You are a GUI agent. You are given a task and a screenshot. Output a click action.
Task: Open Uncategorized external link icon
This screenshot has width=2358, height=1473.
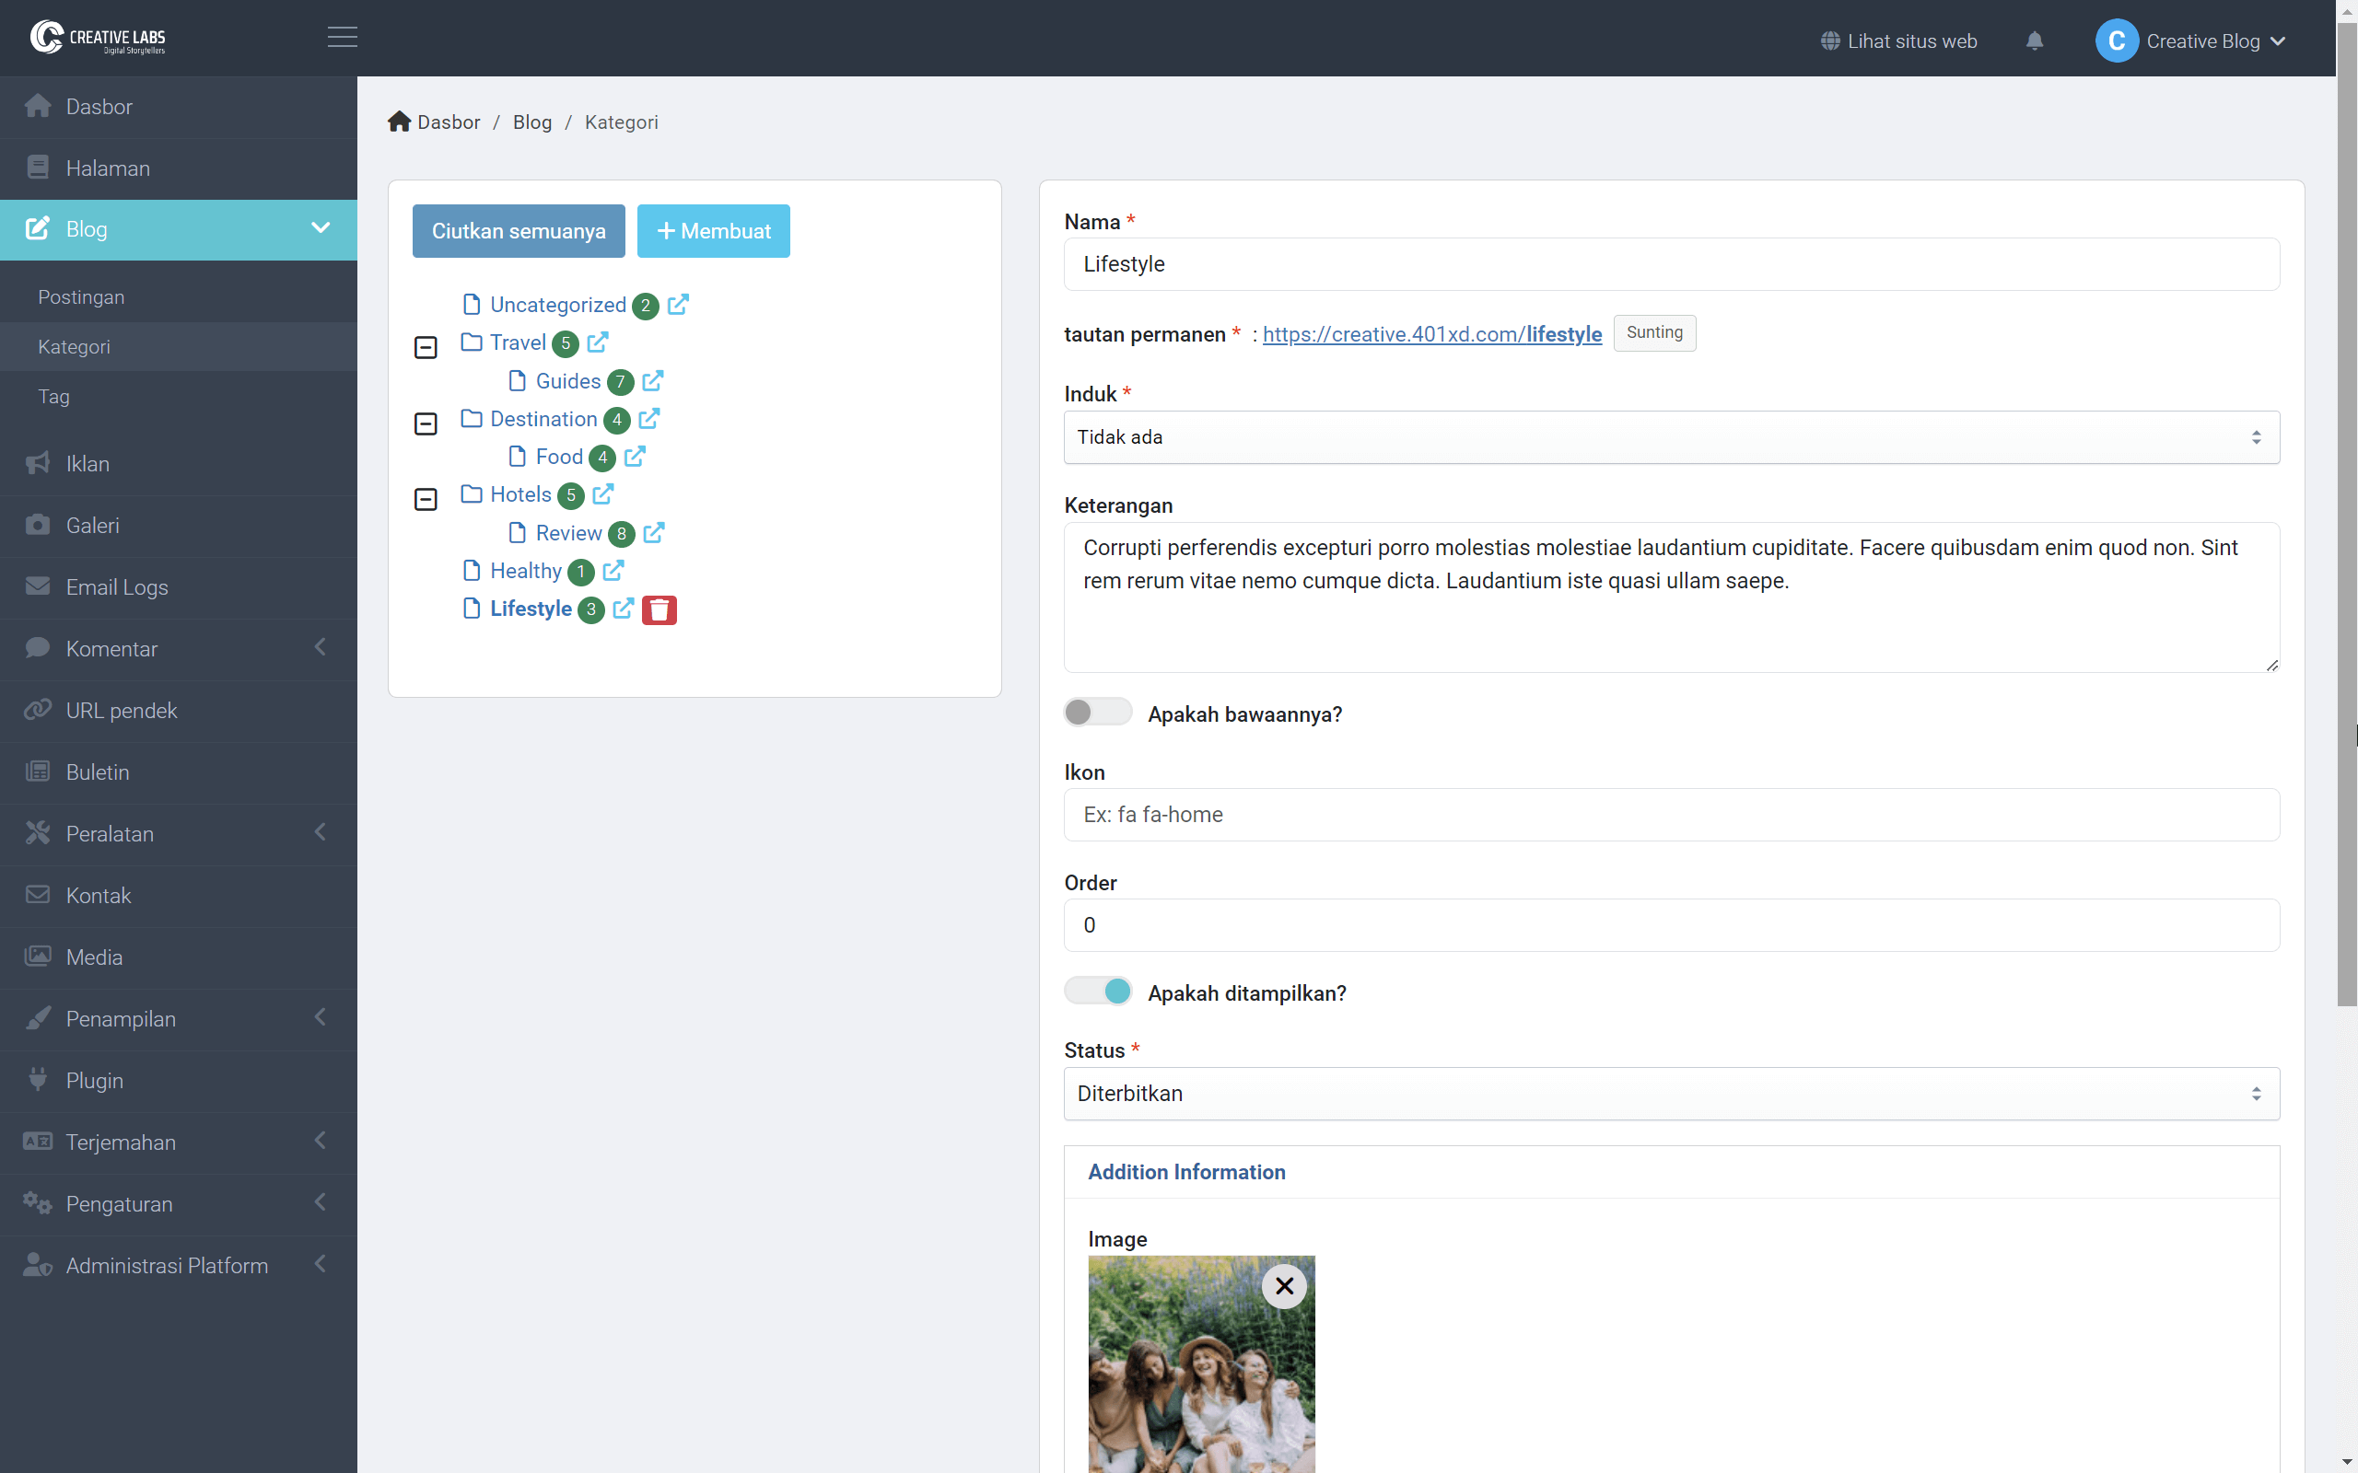678,305
